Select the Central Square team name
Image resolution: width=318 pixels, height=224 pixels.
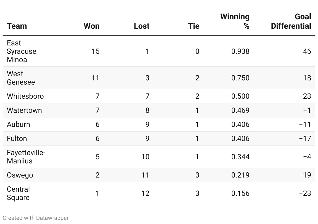click(x=18, y=193)
